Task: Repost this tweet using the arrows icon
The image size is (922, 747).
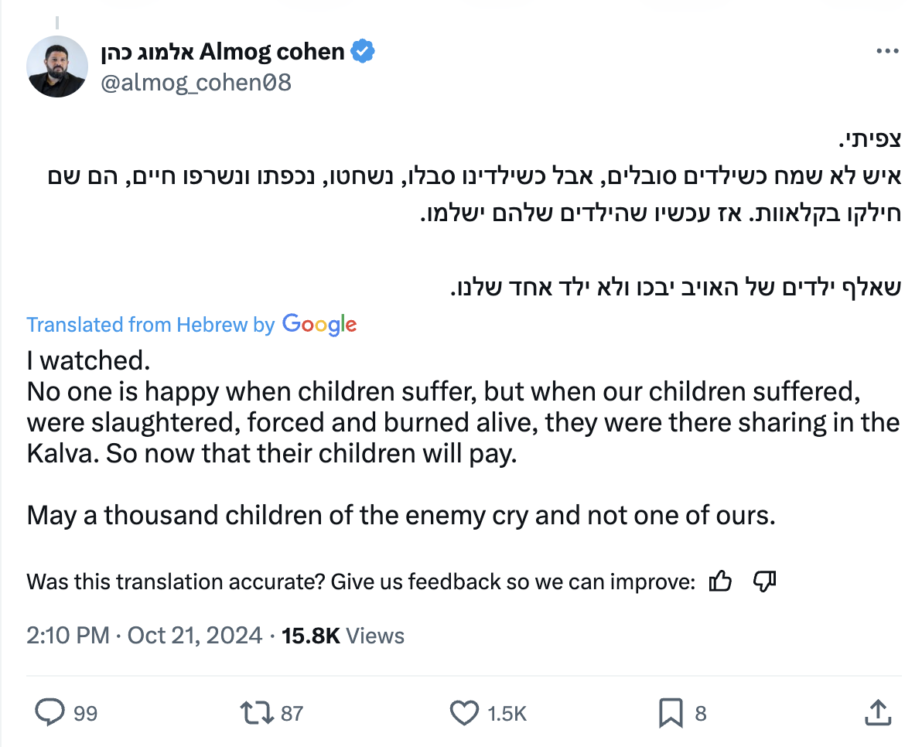Action: 257,712
